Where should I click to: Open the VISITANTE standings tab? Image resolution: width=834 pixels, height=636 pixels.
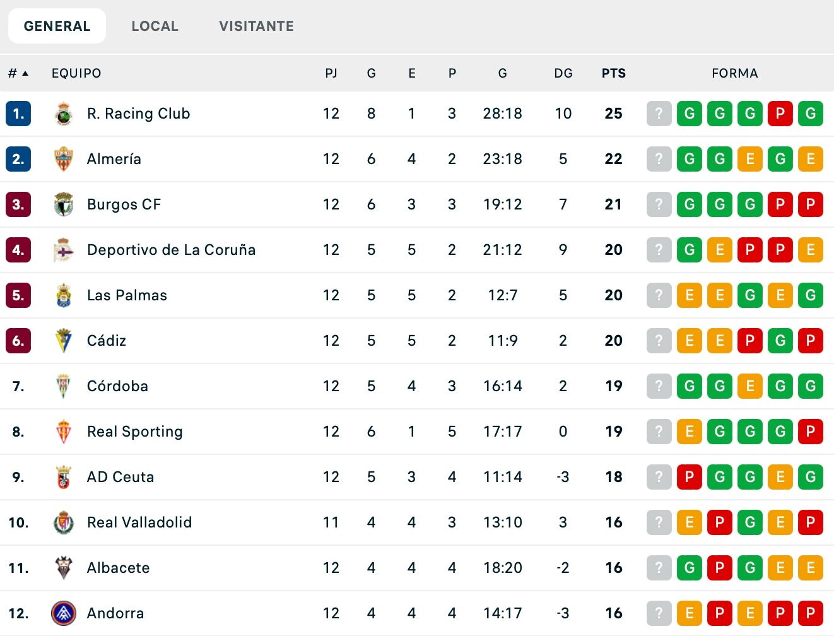(x=255, y=26)
